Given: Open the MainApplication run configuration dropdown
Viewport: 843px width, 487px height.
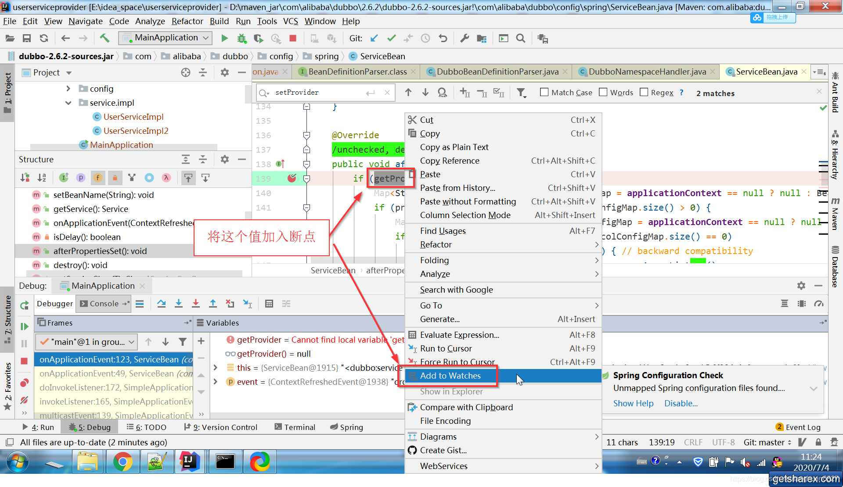Looking at the screenshot, I should pyautogui.click(x=166, y=38).
